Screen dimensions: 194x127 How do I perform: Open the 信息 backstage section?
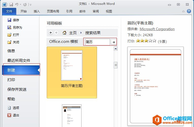[11, 51]
